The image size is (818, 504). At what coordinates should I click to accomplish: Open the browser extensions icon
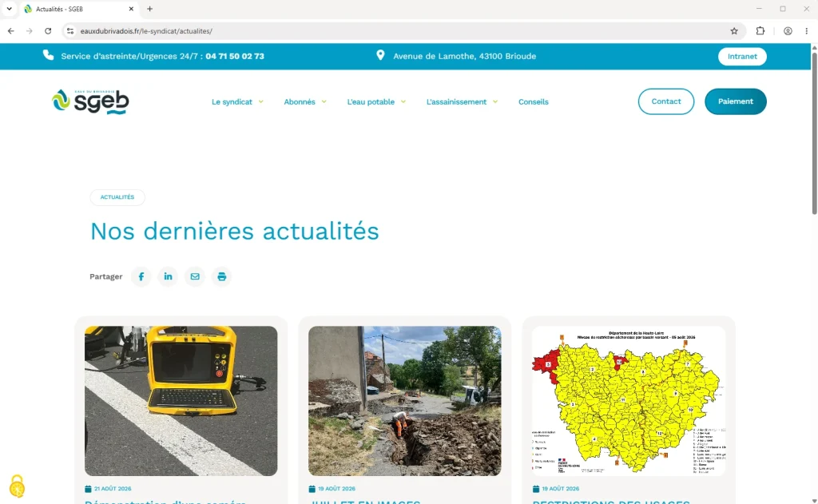point(760,31)
